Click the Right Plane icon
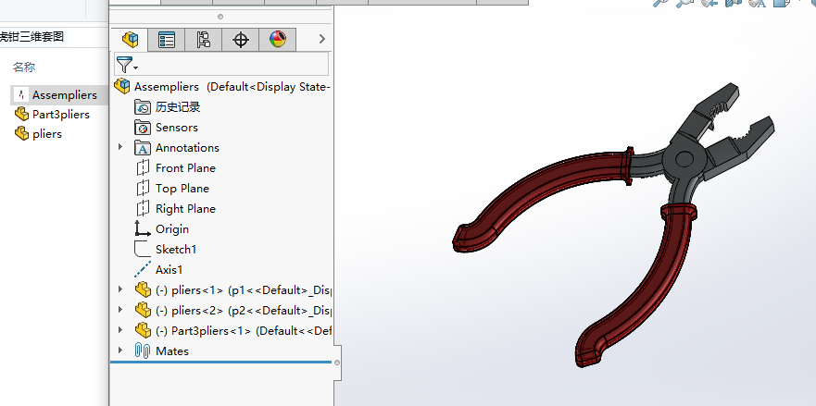The height and width of the screenshot is (406, 816). click(143, 208)
